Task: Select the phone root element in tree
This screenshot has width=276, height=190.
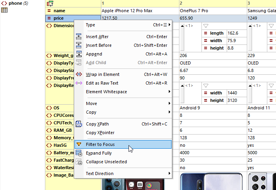Action: coord(15,3)
